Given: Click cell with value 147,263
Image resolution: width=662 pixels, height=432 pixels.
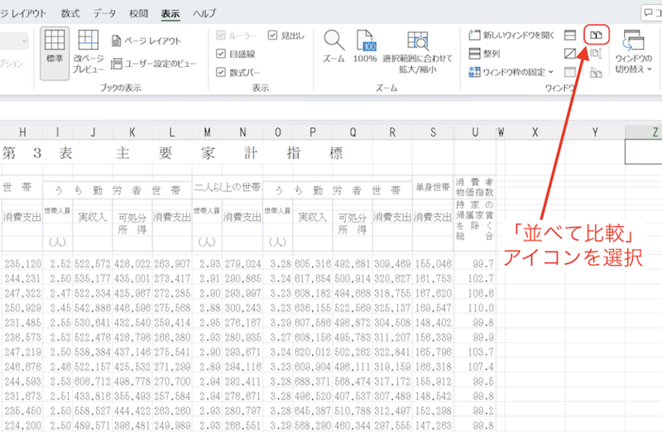Looking at the screenshot, I should (x=433, y=425).
